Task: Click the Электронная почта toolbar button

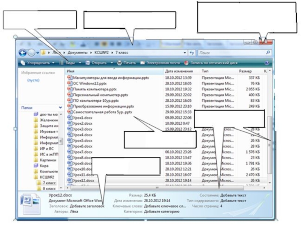Action: pos(160,63)
